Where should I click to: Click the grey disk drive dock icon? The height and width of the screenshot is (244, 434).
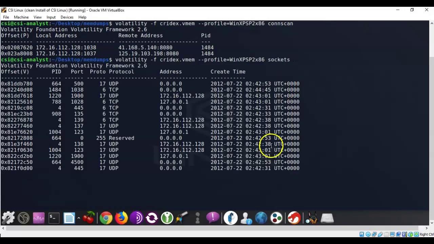click(327, 218)
